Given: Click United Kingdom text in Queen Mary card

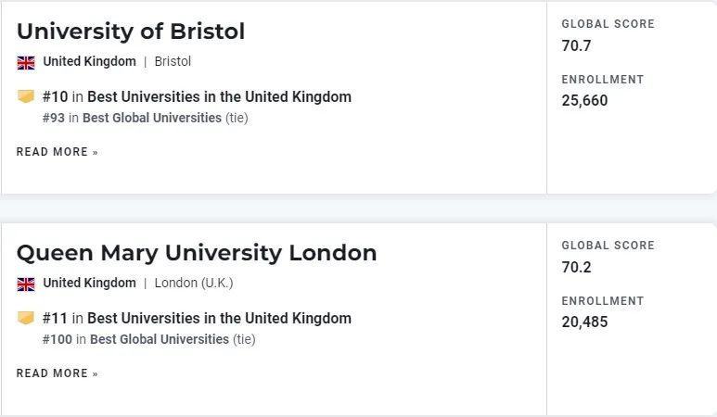Looking at the screenshot, I should pyautogui.click(x=90, y=283).
